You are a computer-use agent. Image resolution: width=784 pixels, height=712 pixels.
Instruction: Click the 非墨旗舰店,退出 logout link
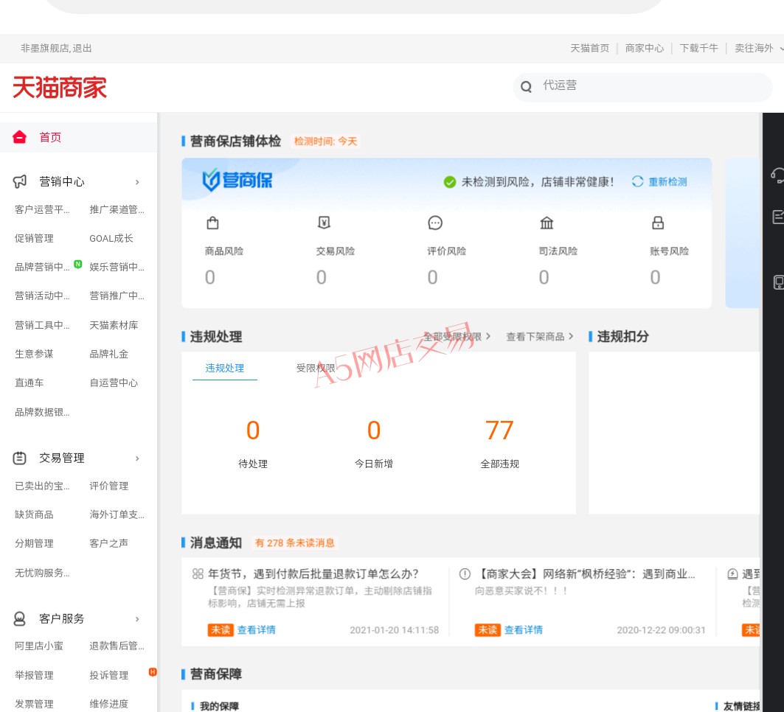tap(56, 48)
